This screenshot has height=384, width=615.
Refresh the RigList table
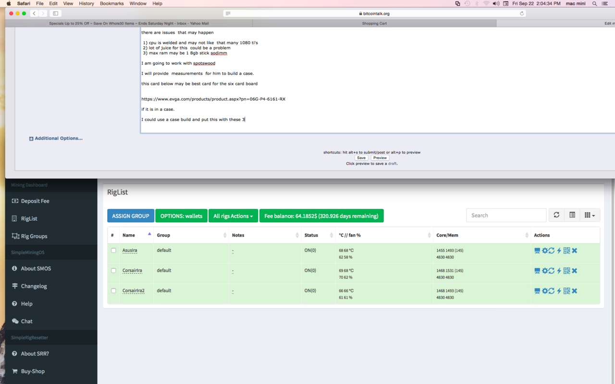coord(556,215)
